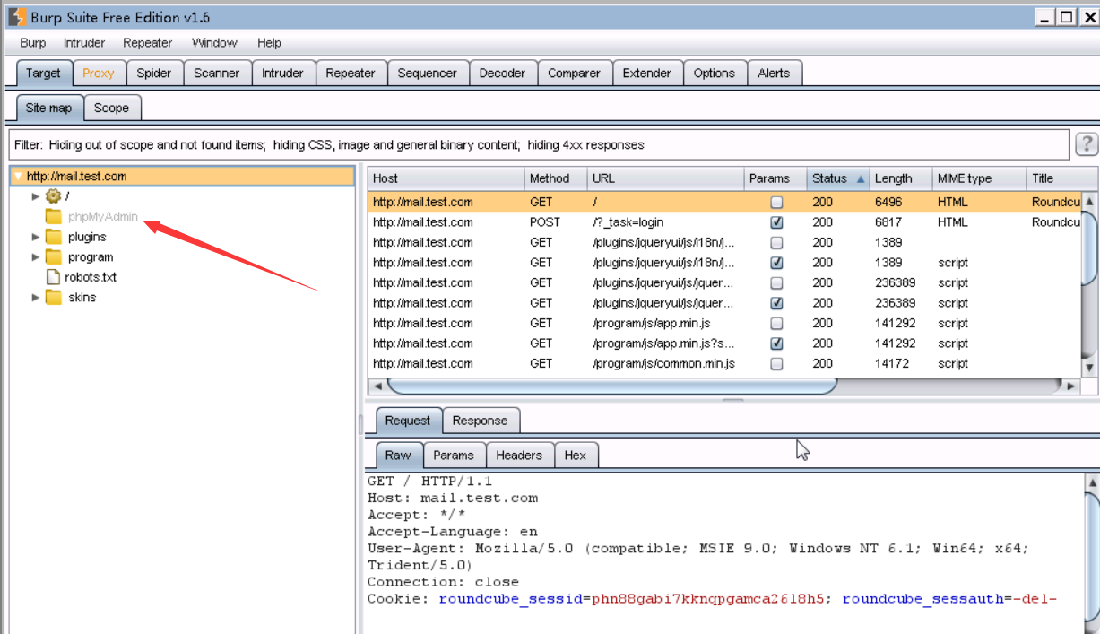Select the Request tab
Image resolution: width=1100 pixels, height=634 pixels.
pos(408,421)
